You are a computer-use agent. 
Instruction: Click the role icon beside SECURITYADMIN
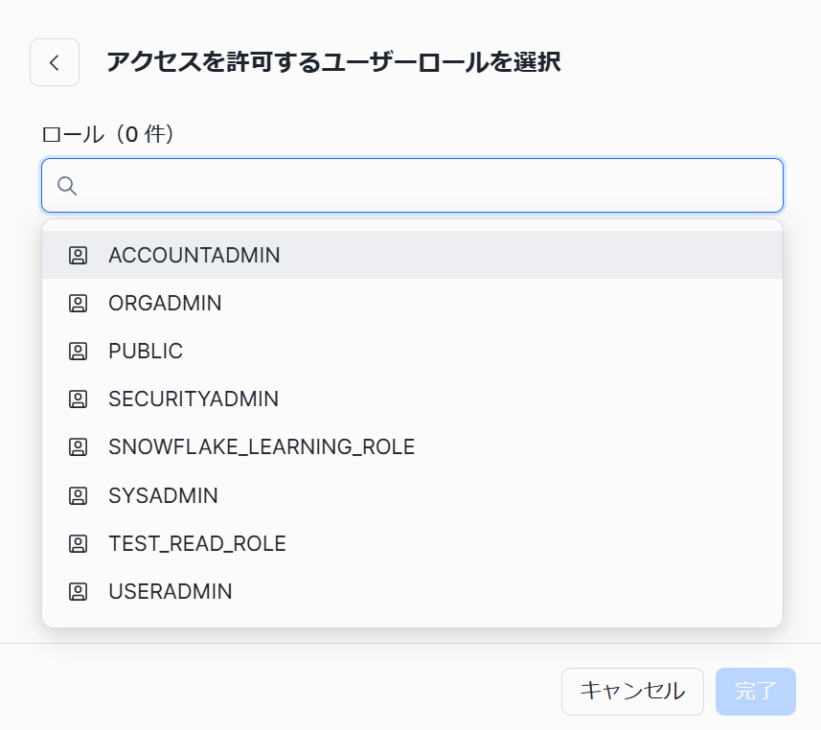(78, 399)
